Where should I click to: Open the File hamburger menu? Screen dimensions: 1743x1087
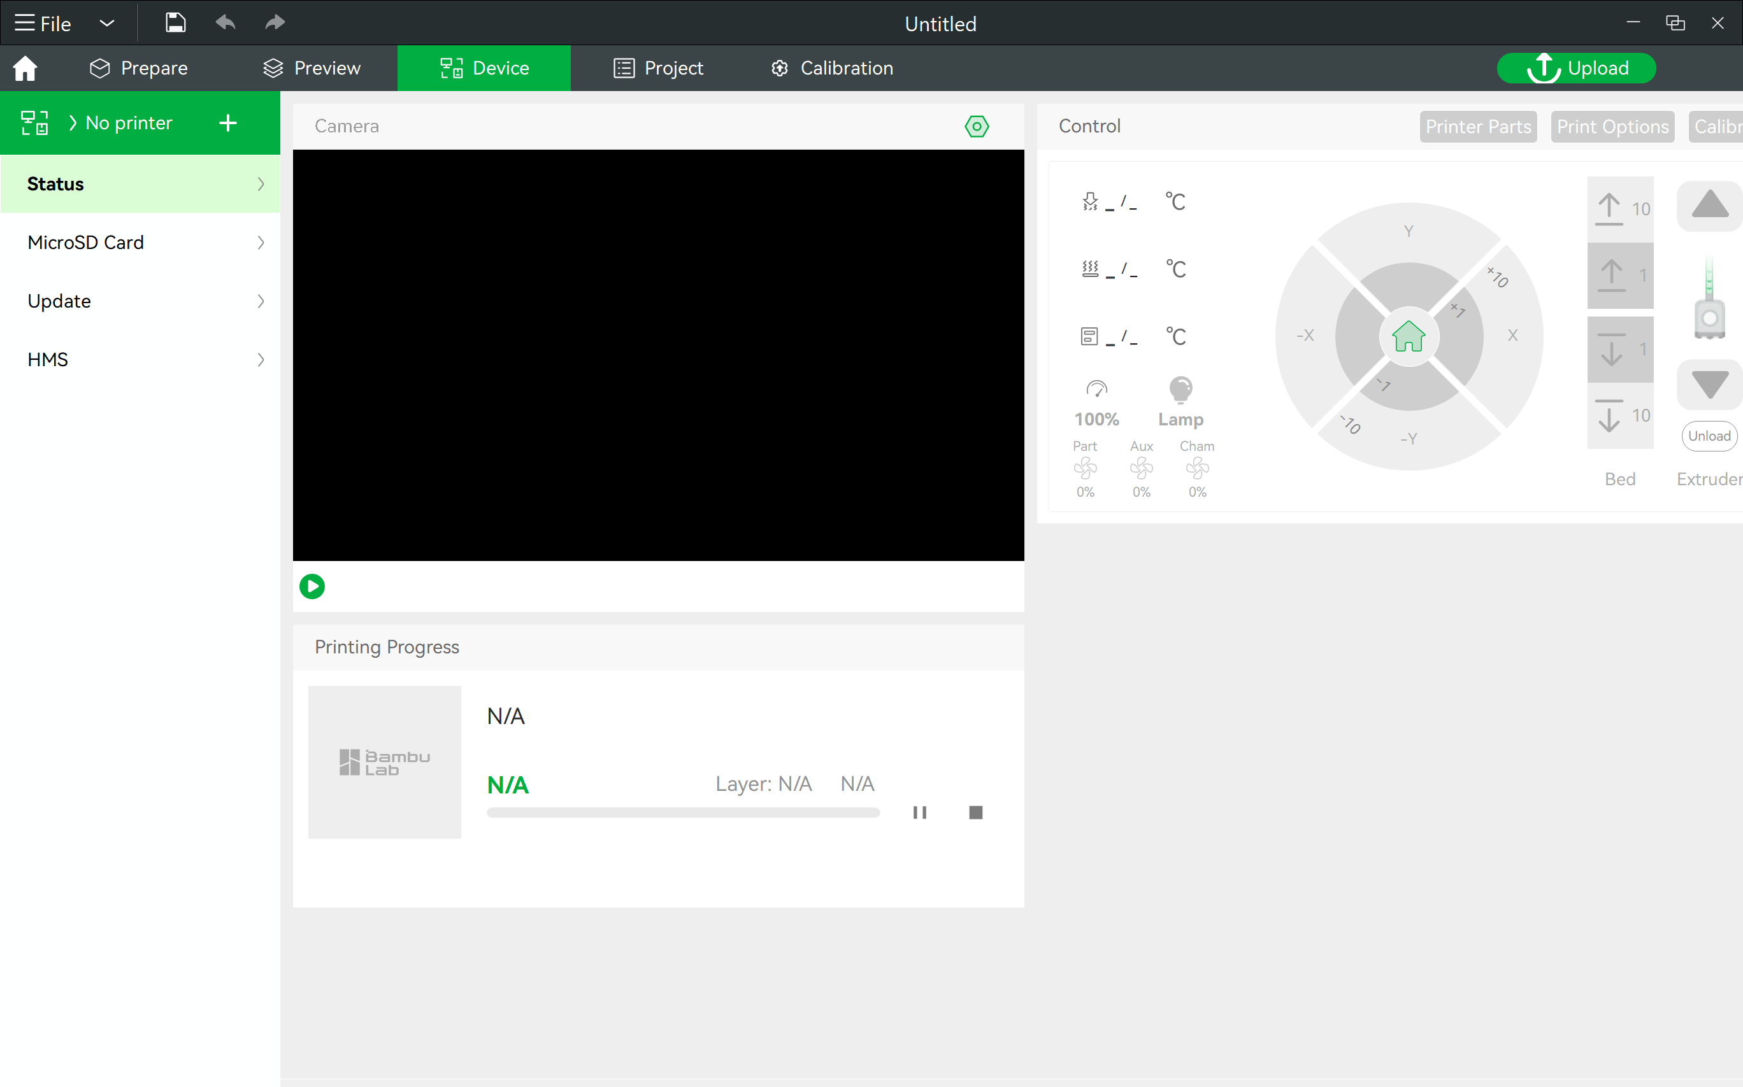[x=43, y=23]
